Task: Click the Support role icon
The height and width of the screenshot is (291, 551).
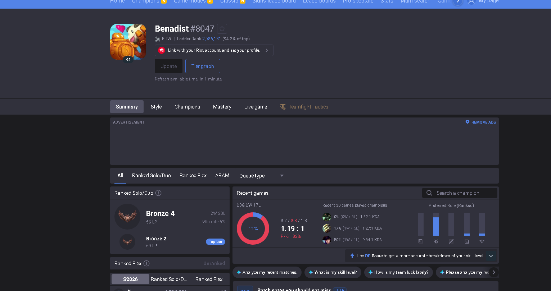Action: (x=482, y=241)
